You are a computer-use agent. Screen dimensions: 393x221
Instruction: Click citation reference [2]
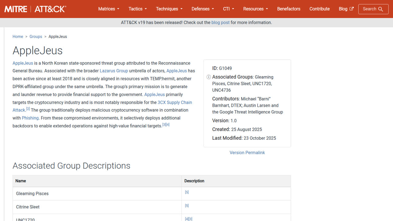point(28,109)
